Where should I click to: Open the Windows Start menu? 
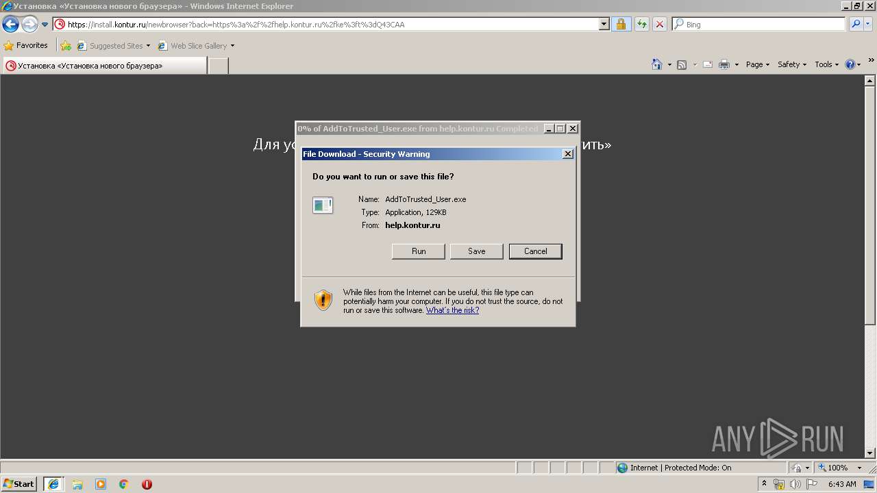tap(18, 484)
